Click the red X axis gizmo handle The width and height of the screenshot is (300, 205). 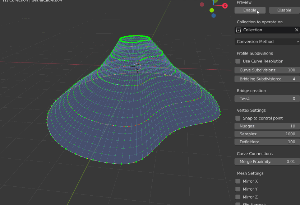(x=225, y=6)
